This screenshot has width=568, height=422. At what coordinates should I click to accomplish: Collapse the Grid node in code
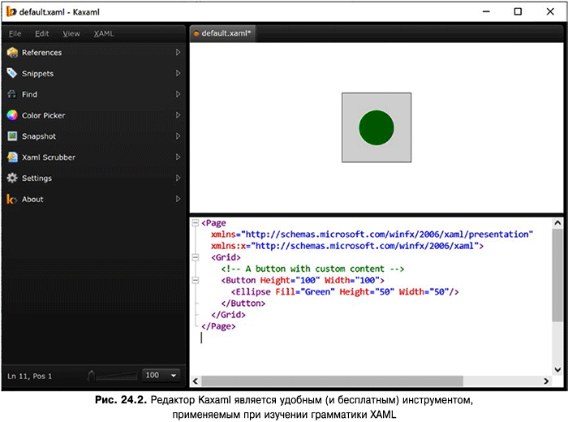pos(196,257)
